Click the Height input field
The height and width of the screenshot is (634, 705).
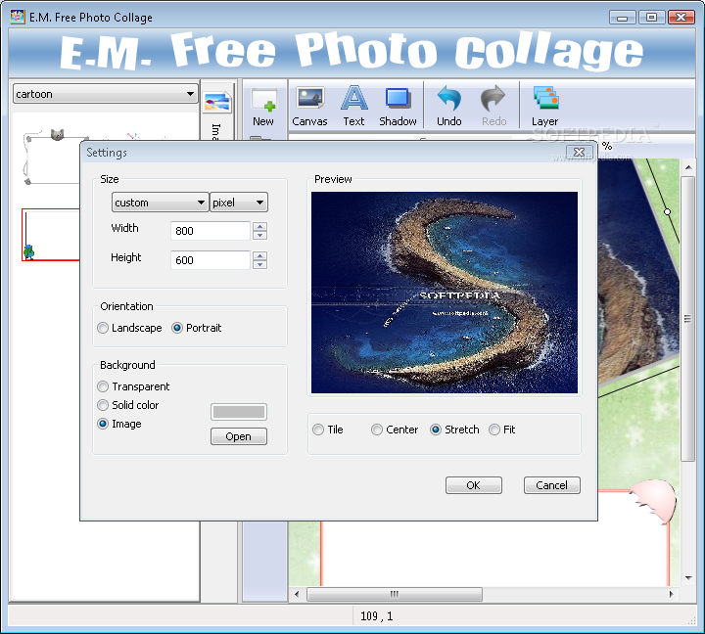211,259
